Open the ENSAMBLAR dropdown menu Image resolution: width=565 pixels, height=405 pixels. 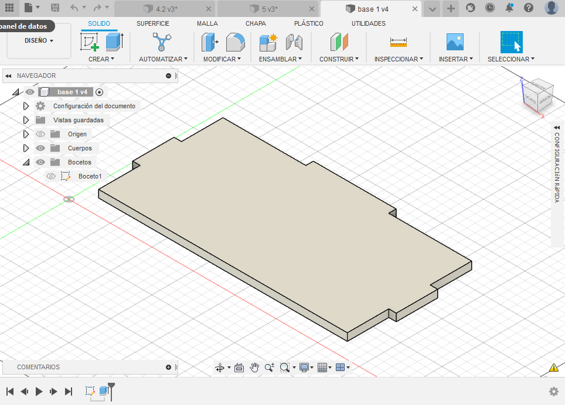click(280, 59)
